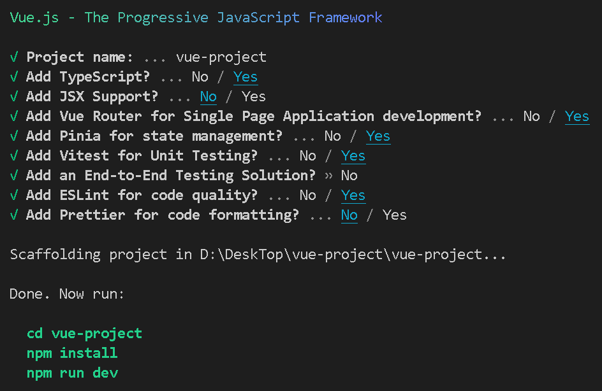Click the checkmark beside Add ESLint

(14, 195)
